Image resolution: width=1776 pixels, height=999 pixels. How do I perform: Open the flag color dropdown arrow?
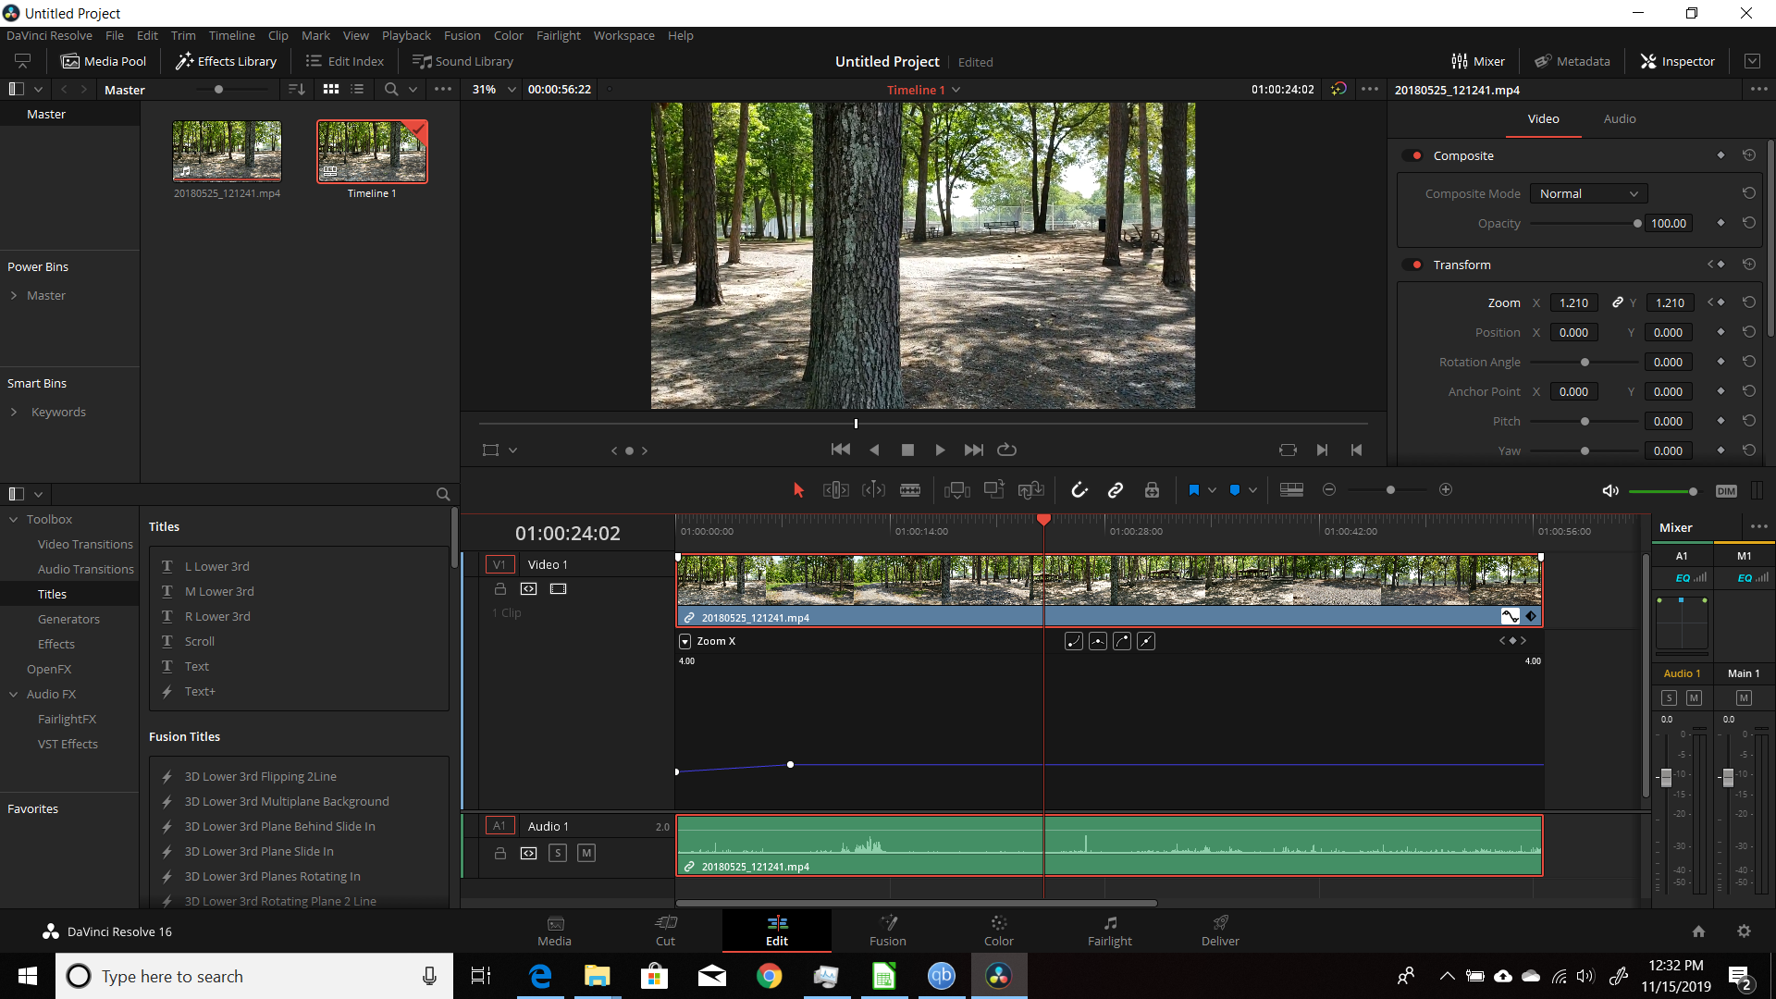point(1212,490)
